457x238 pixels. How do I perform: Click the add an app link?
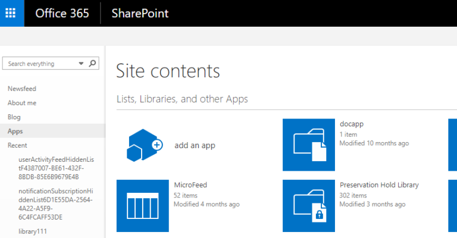(x=195, y=145)
